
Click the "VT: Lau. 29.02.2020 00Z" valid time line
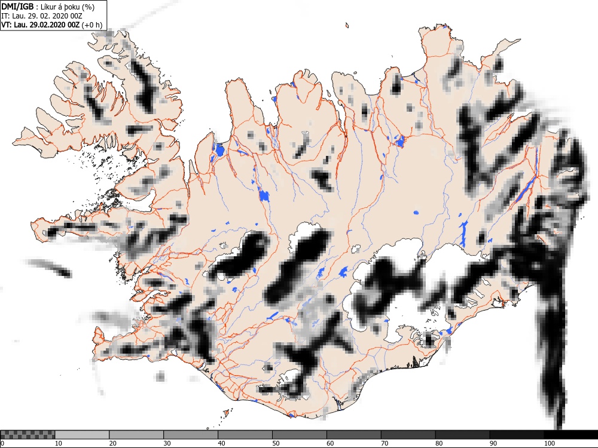click(41, 24)
